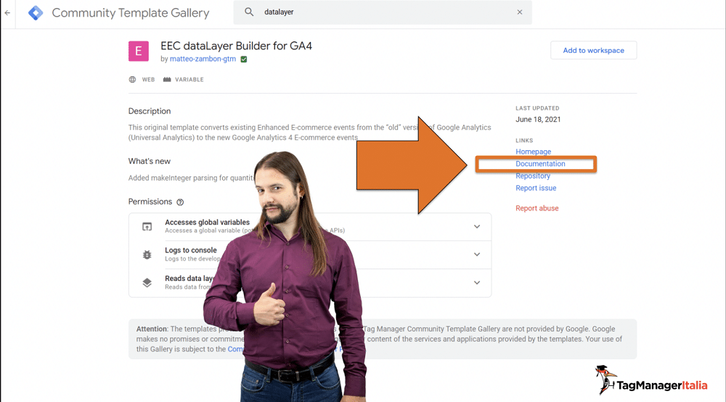Clear the search field with X
Viewport: 726px width, 402px height.
[x=520, y=12]
